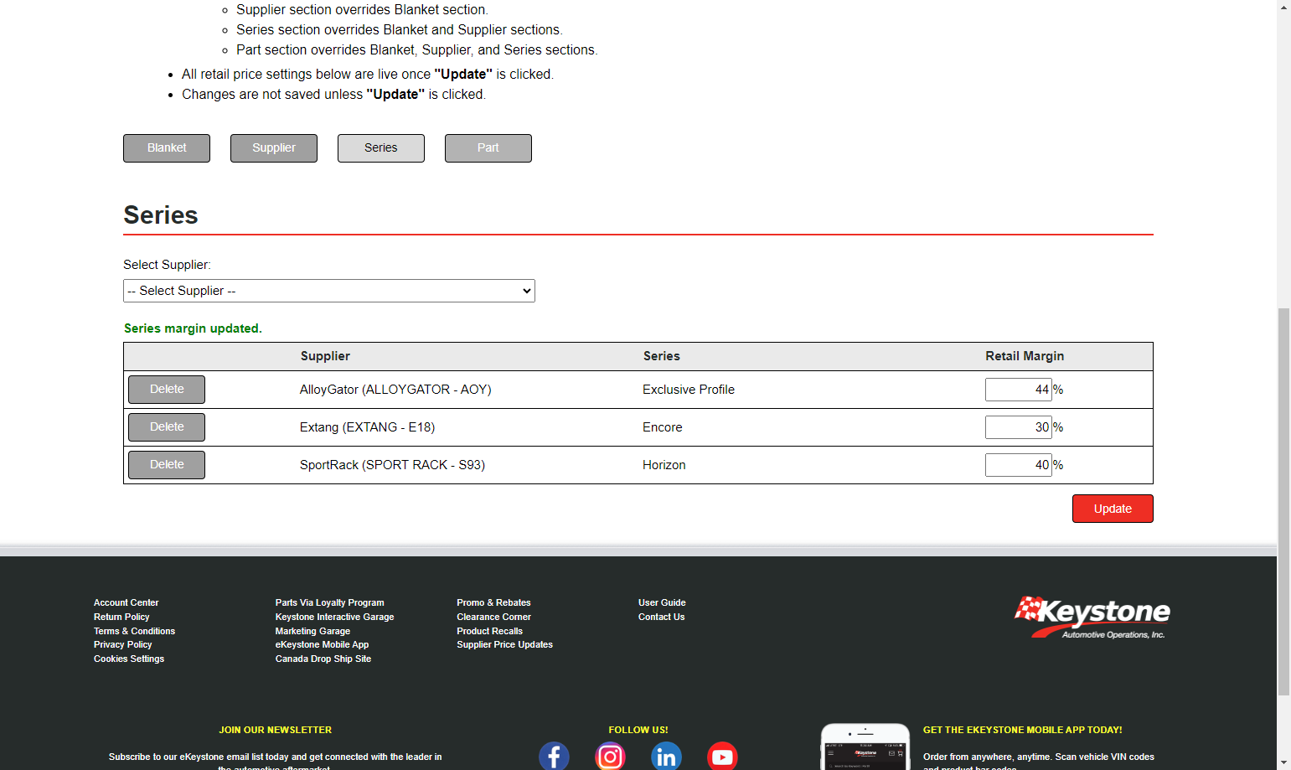Open the Instagram social icon

[610, 756]
